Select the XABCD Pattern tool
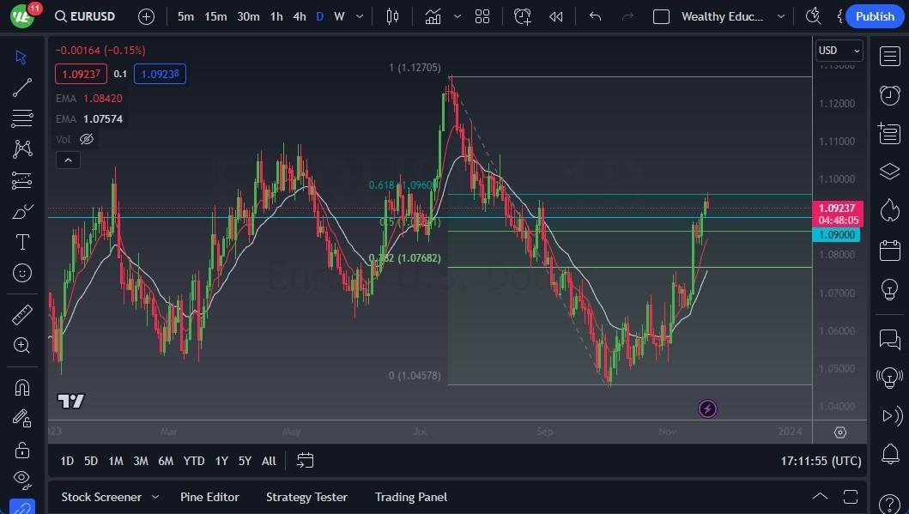Screen dimensions: 909x514 pos(21,148)
